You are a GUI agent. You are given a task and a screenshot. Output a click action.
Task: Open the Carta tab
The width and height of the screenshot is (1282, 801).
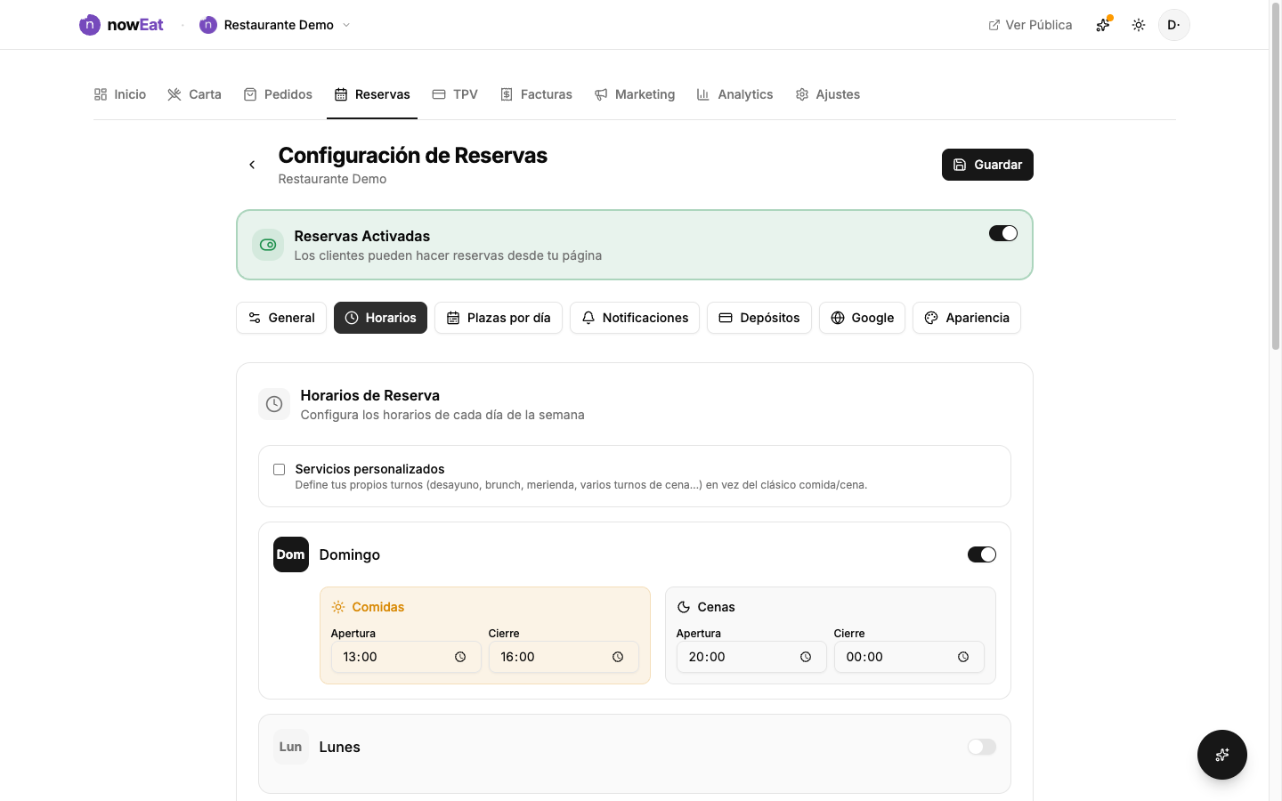pyautogui.click(x=194, y=94)
